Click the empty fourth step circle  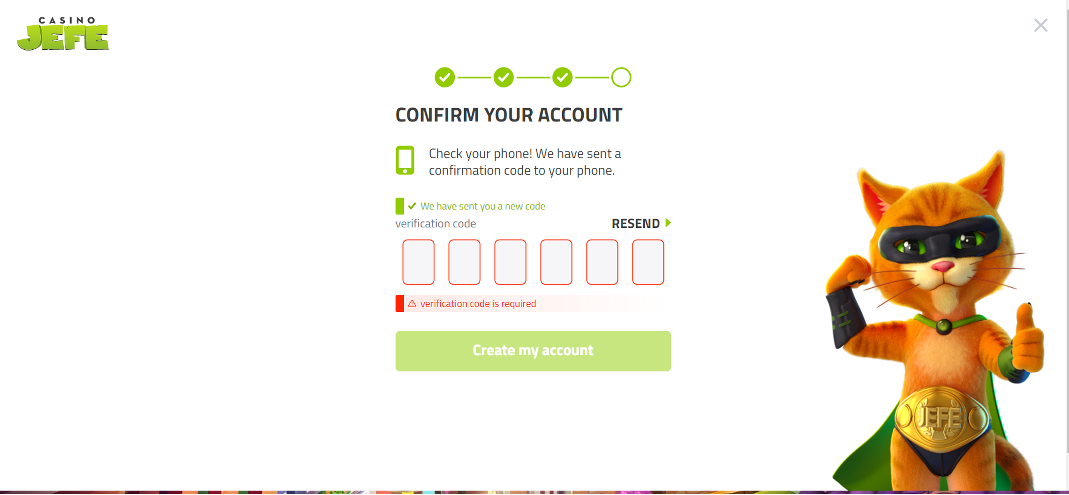click(x=621, y=77)
